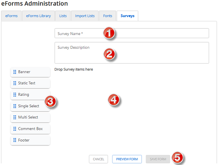Click into the Survey Description box
This screenshot has height=165, width=218.
tap(132, 53)
